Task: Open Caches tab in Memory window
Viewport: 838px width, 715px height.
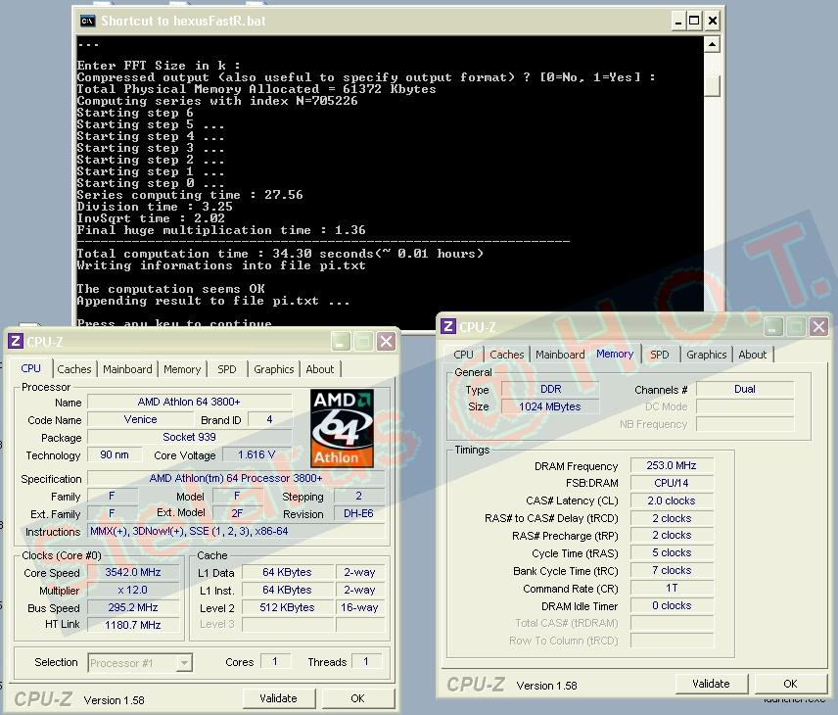Action: 507,354
